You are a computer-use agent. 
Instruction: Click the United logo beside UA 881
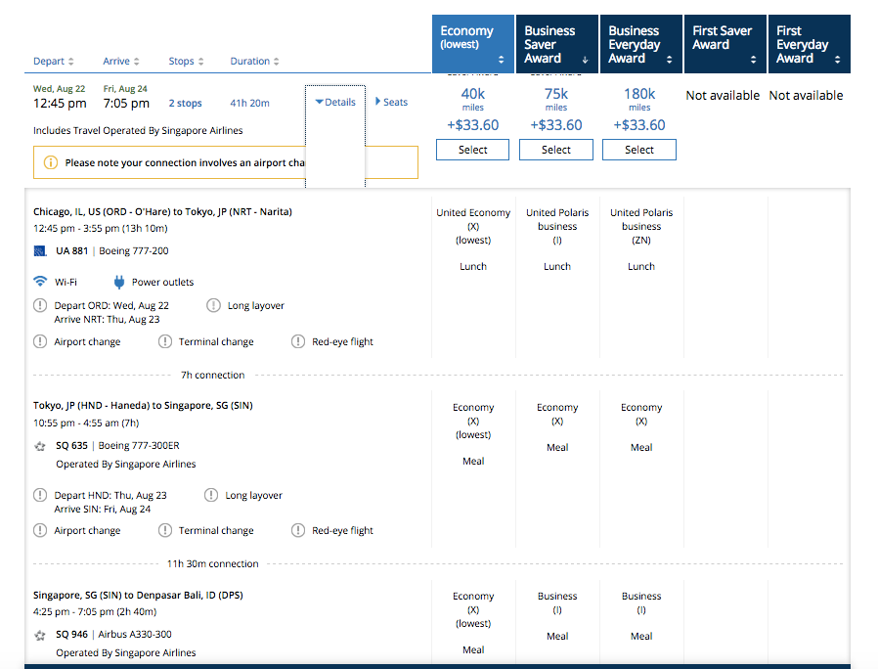[x=40, y=250]
